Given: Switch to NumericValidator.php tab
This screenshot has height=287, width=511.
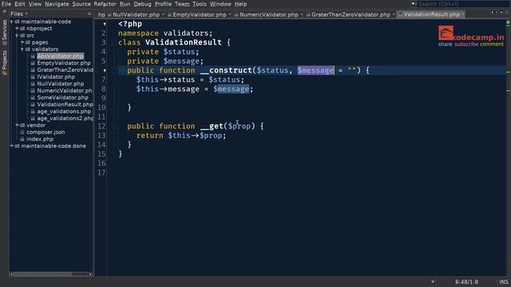Looking at the screenshot, I should [x=268, y=14].
